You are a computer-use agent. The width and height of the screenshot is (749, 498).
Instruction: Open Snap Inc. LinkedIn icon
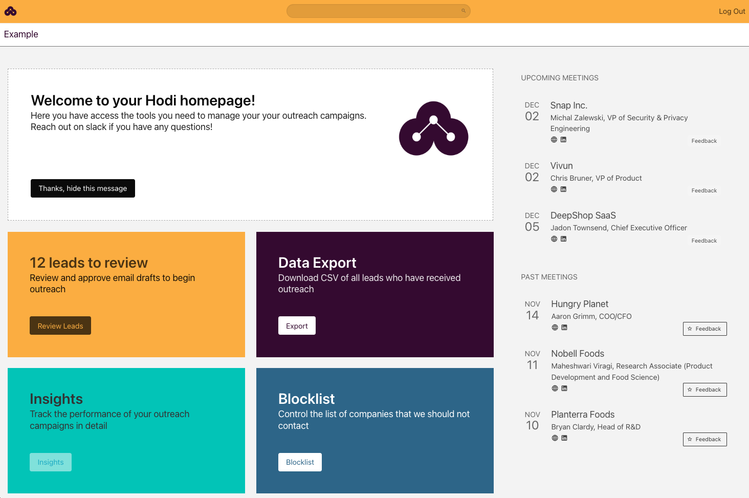563,140
